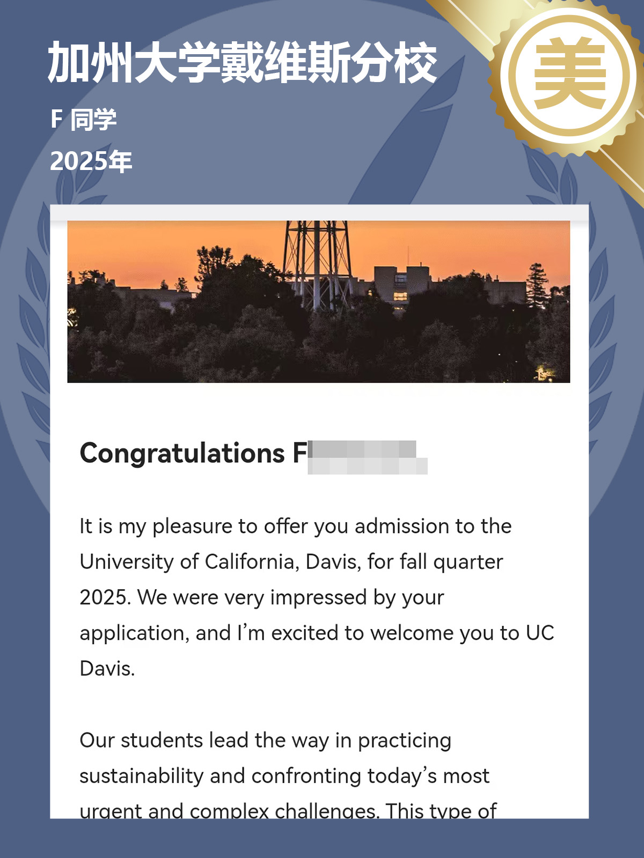This screenshot has height=858, width=644.
Task: Open the sunset campus banner image
Action: click(319, 301)
